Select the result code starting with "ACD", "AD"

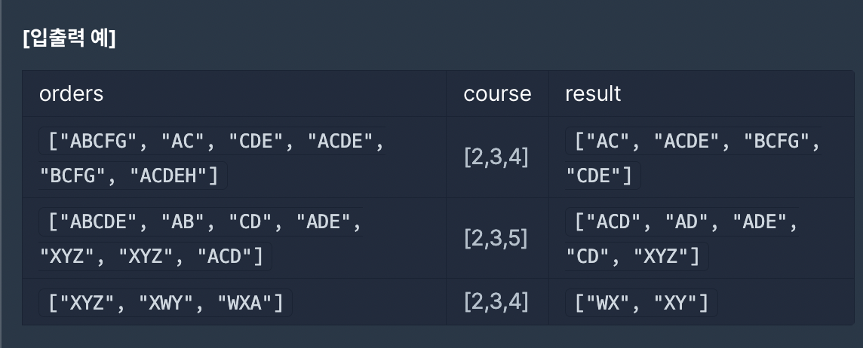(x=682, y=222)
